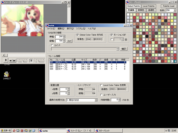Viewport: 178px width, 133px height.
Task: Click the Start button on taskbar
Action: tap(6, 131)
